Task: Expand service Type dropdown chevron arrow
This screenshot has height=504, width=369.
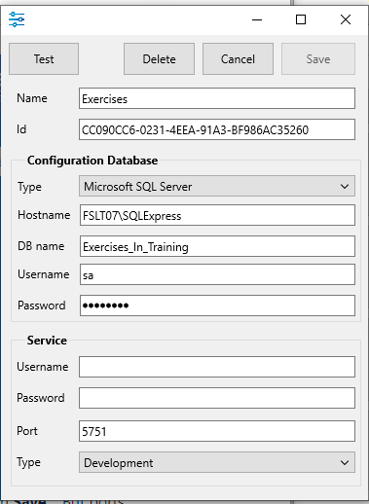Action: [345, 463]
